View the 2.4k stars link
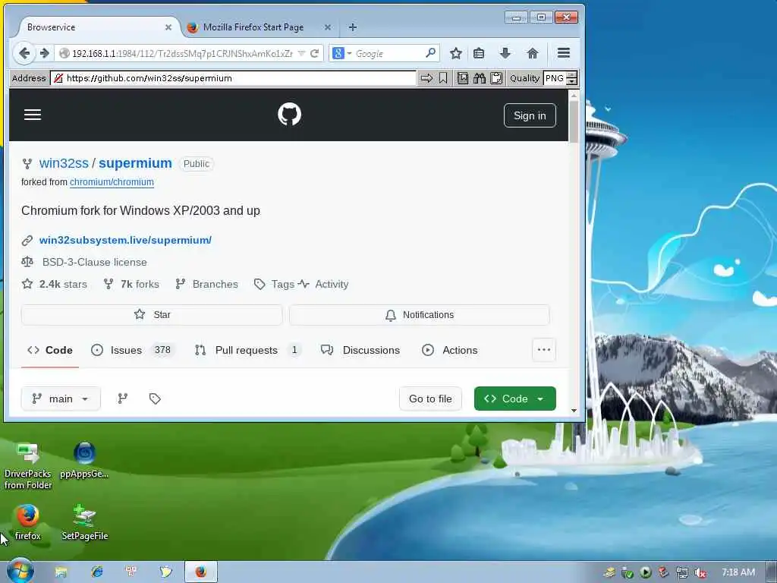 [55, 284]
